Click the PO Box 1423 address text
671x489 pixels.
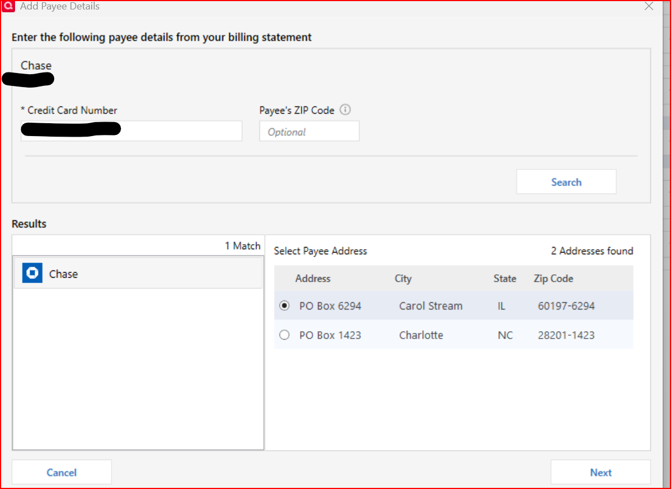tap(330, 335)
